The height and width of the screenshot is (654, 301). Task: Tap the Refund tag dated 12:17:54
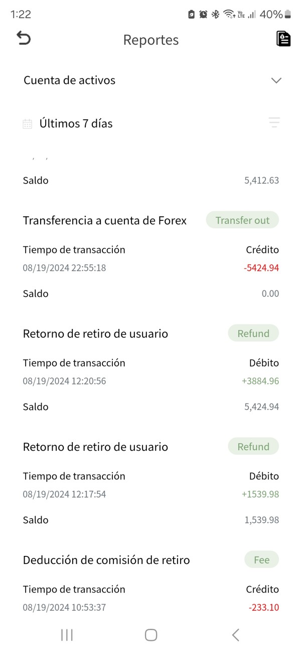pos(253,447)
